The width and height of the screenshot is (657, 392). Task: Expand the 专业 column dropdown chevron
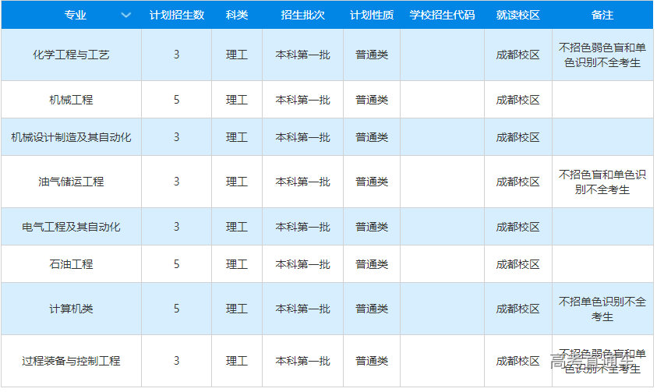(126, 16)
